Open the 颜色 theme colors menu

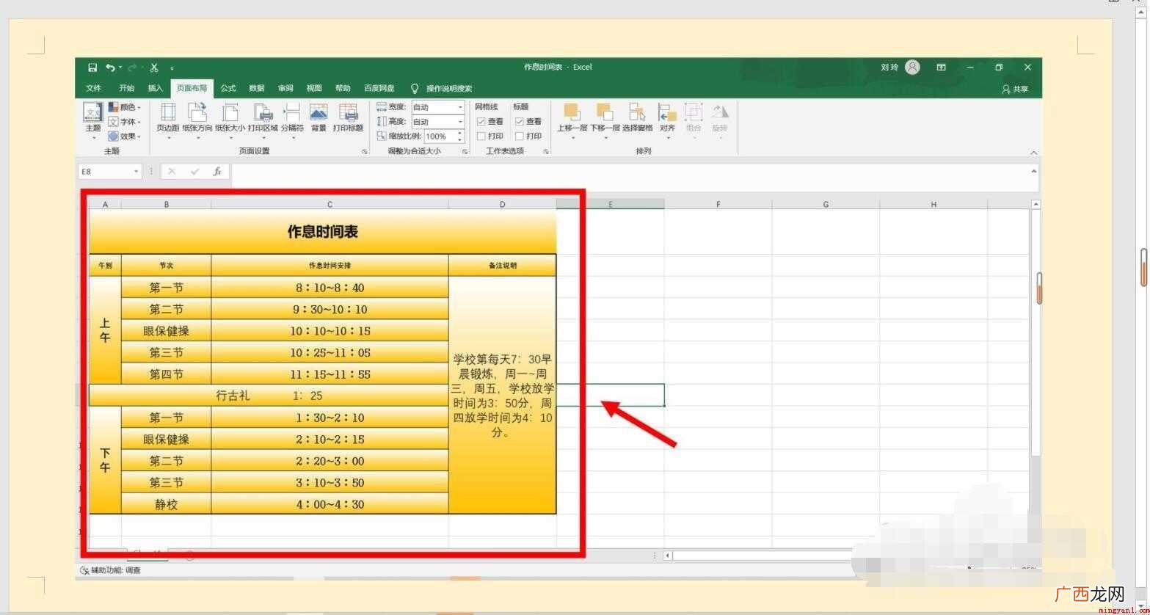pyautogui.click(x=124, y=107)
